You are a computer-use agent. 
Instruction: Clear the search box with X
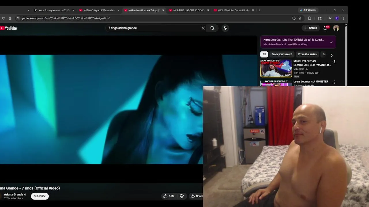pyautogui.click(x=203, y=28)
